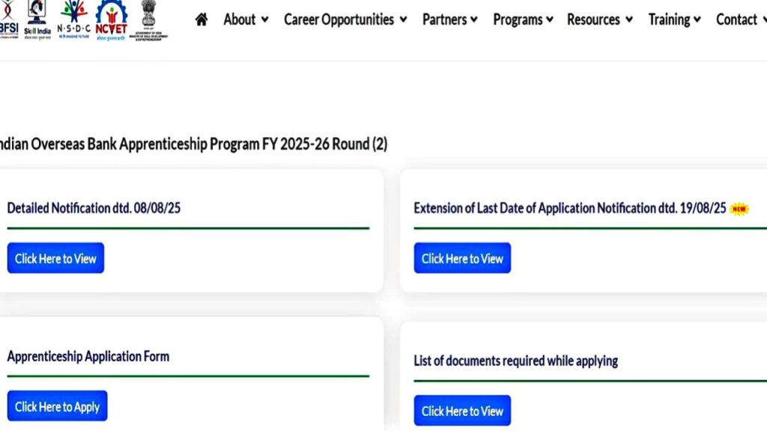View the Extension of Last Date notification
The width and height of the screenshot is (767, 431).
[462, 258]
